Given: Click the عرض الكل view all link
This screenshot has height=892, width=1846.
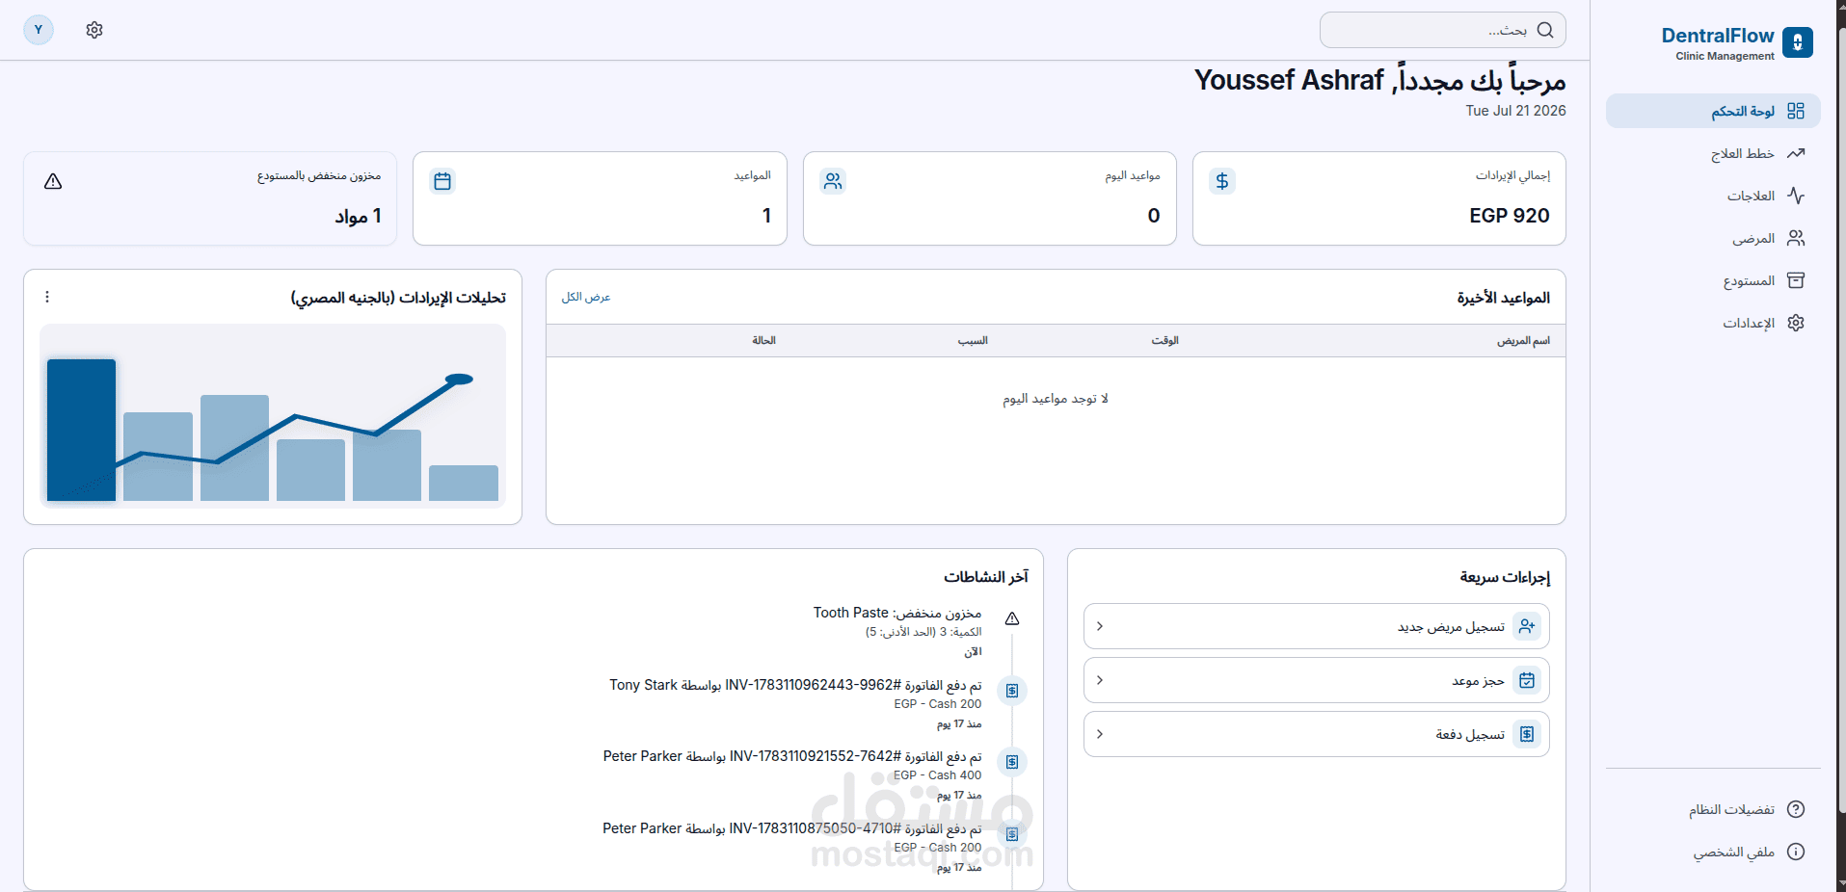Looking at the screenshot, I should pos(586,297).
